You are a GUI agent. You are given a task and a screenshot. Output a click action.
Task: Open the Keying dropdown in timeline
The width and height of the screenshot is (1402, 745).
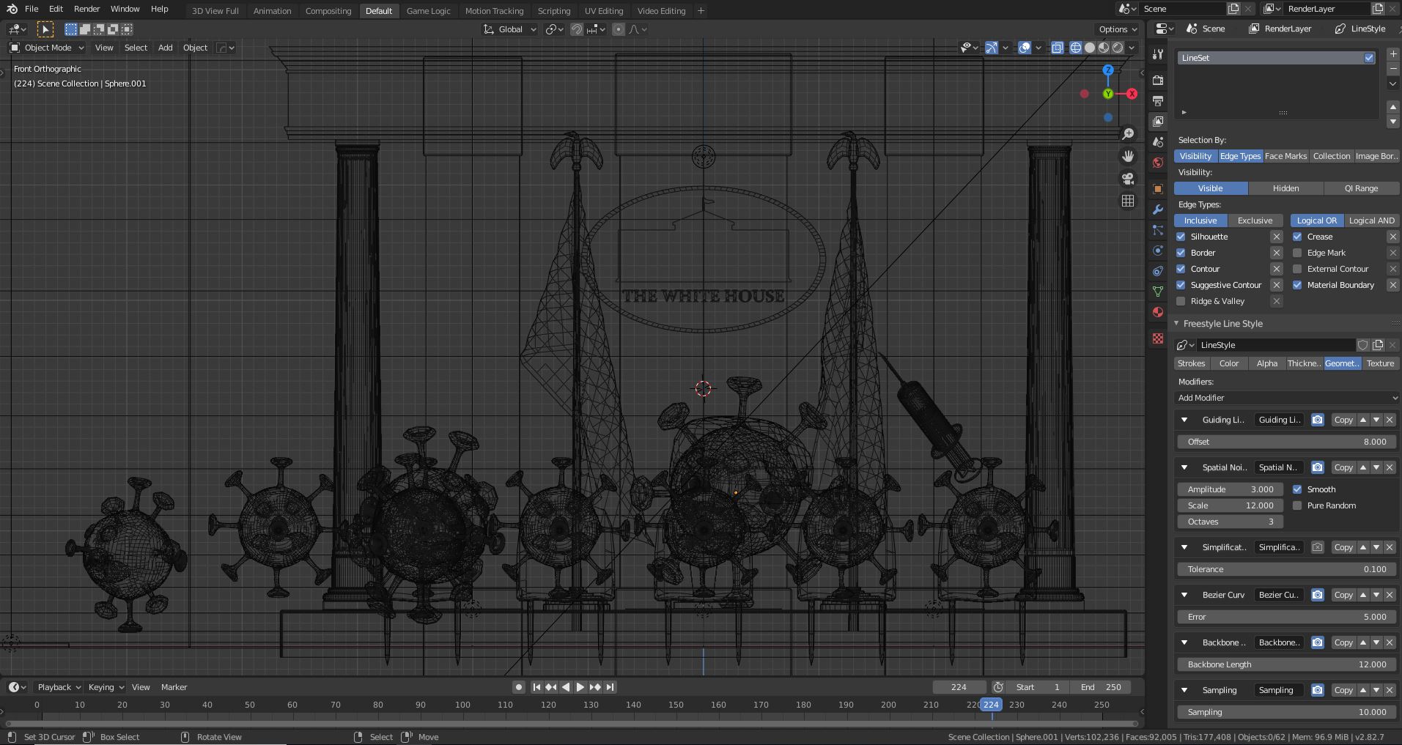(x=106, y=687)
